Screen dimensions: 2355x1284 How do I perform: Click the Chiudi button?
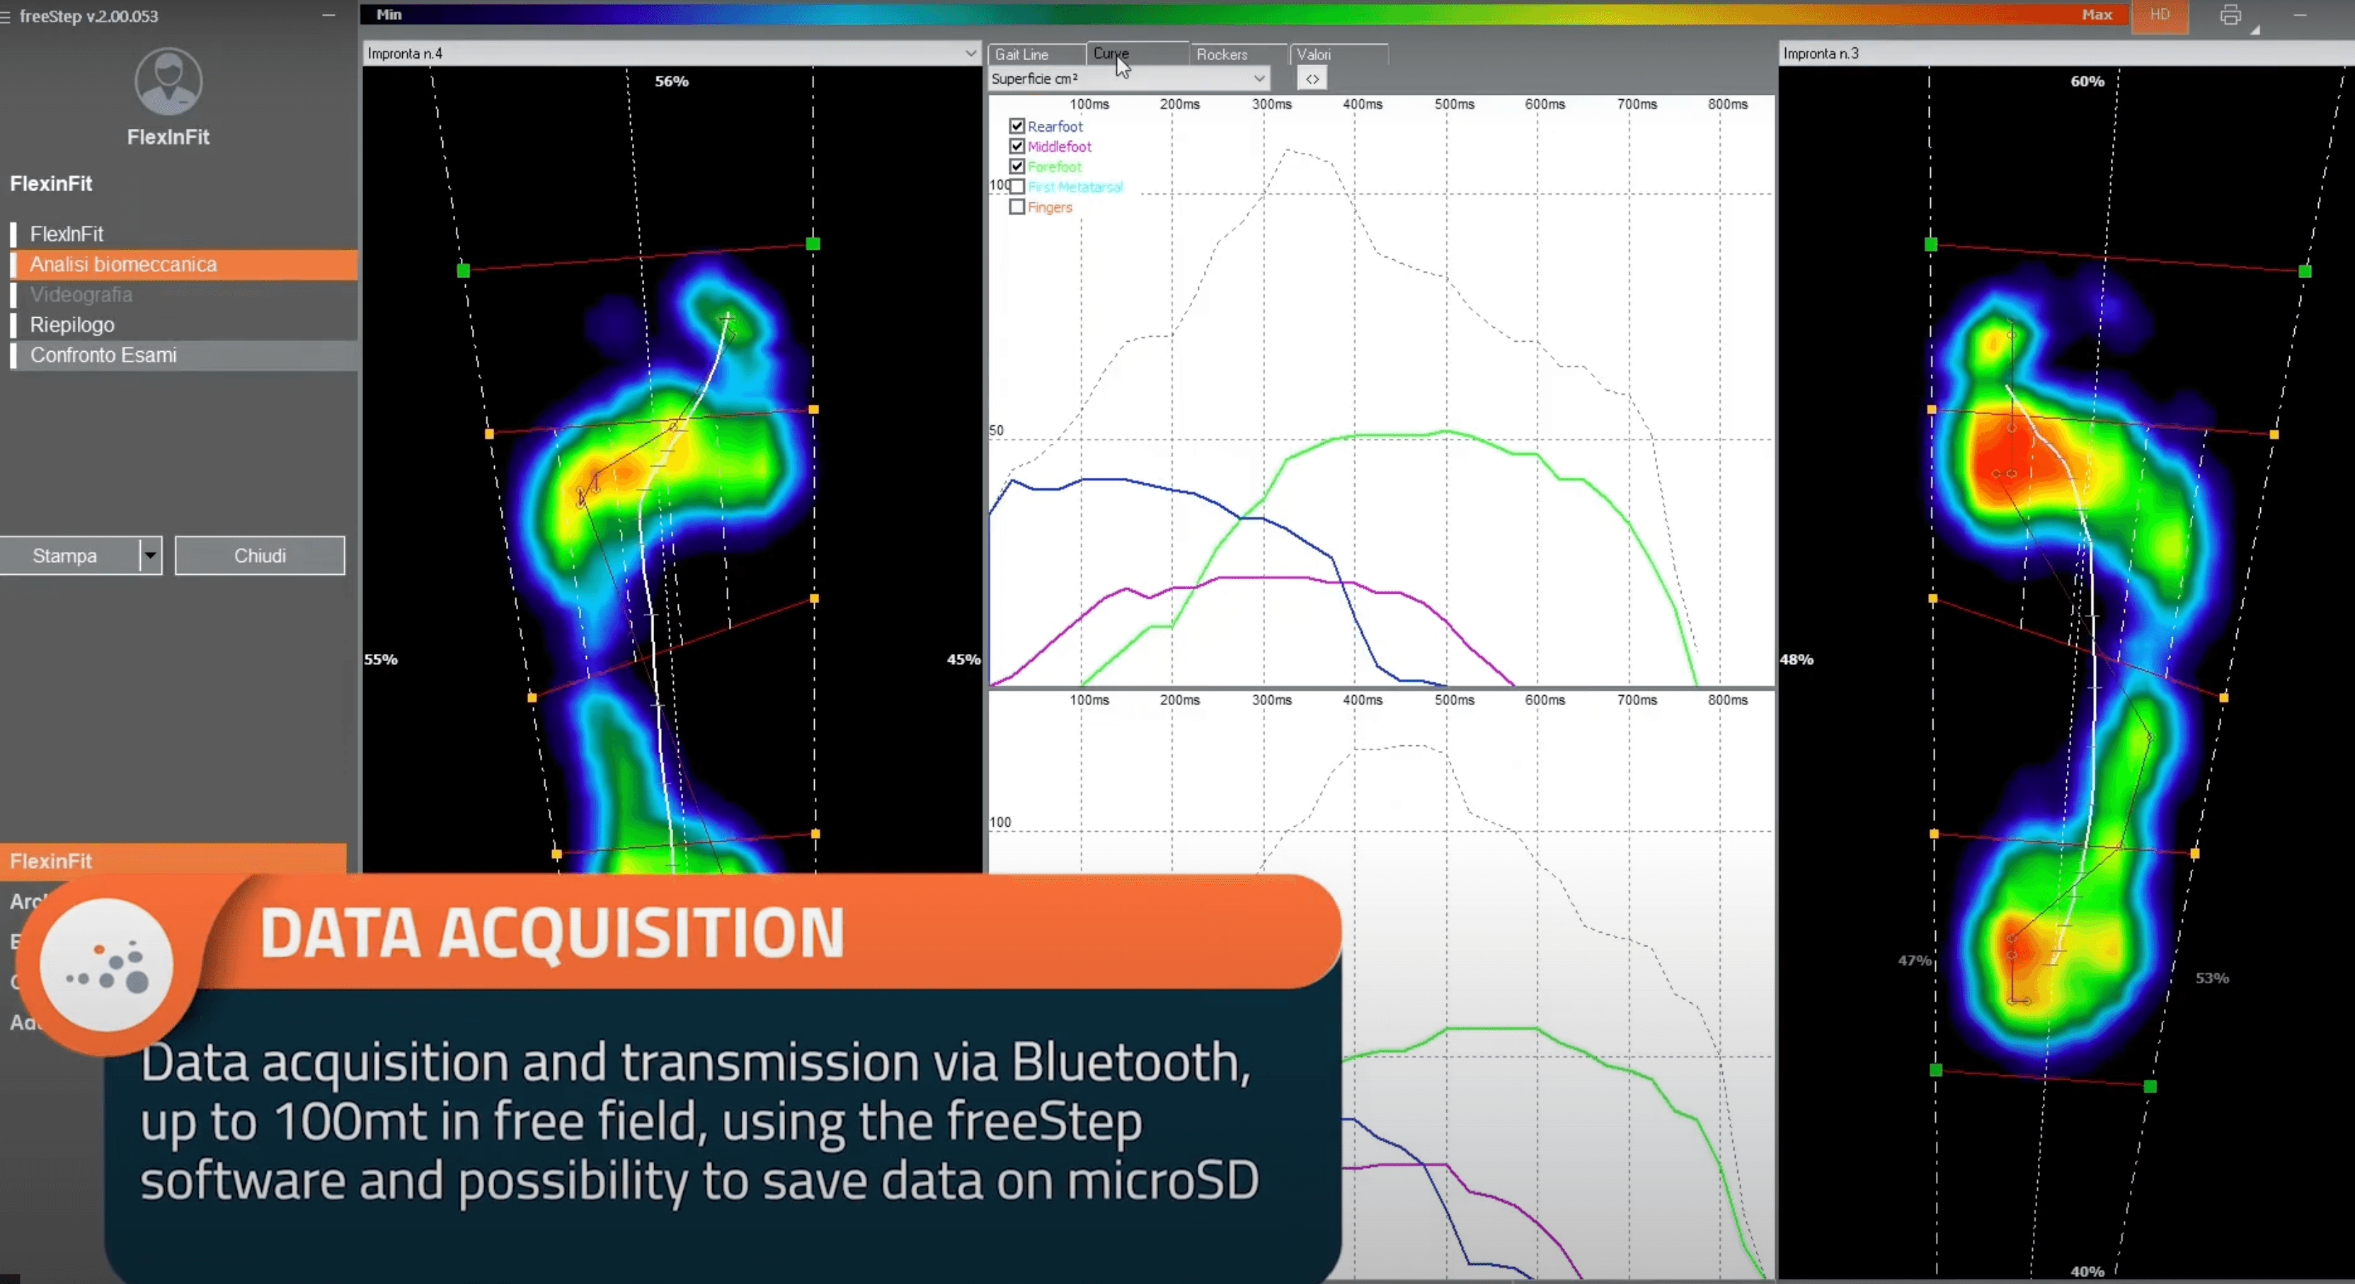[260, 556]
